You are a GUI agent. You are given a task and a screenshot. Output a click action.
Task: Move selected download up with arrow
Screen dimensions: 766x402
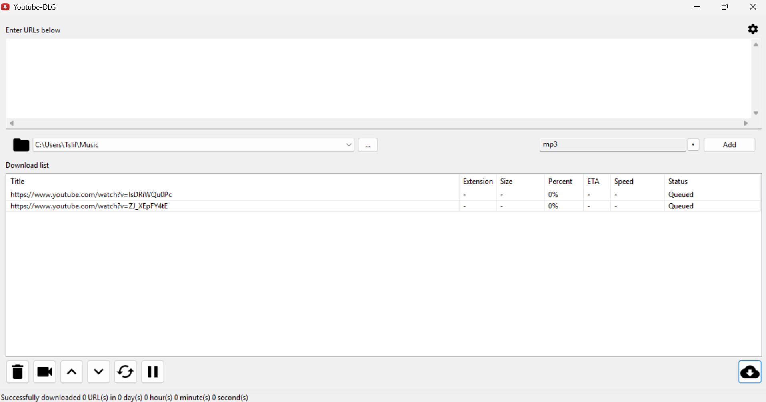click(x=72, y=372)
